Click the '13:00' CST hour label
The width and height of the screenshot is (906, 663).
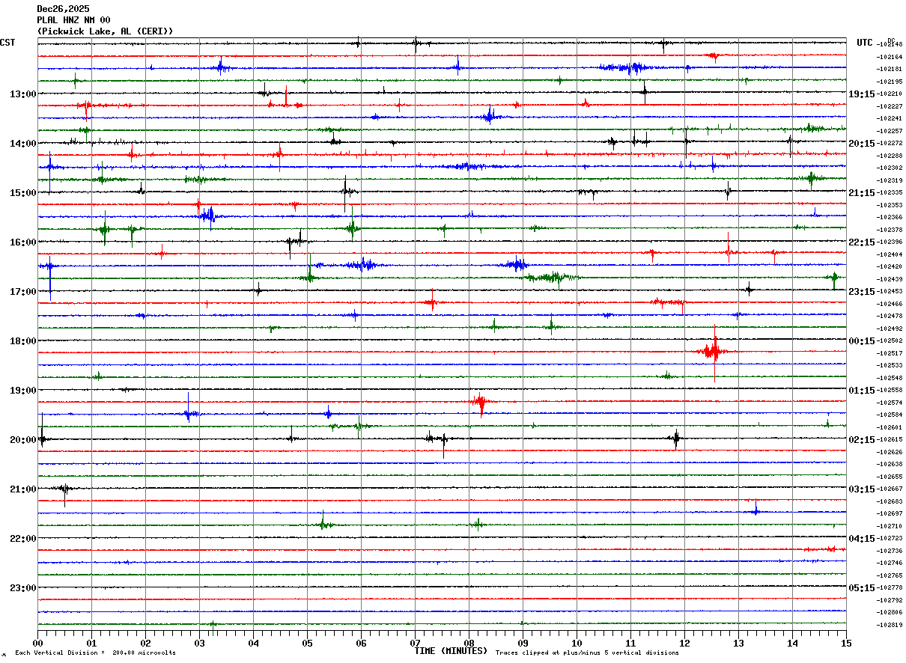pos(22,94)
